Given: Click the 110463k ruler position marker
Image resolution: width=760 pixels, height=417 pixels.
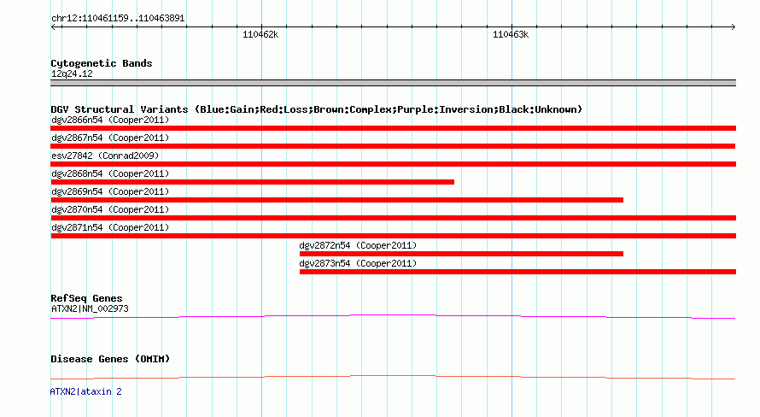Looking at the screenshot, I should (511, 34).
